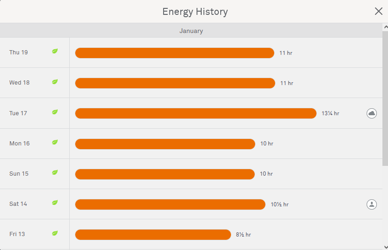The height and width of the screenshot is (250, 388).
Task: Click the green leaf icon for Thu 19
Action: (x=55, y=51)
